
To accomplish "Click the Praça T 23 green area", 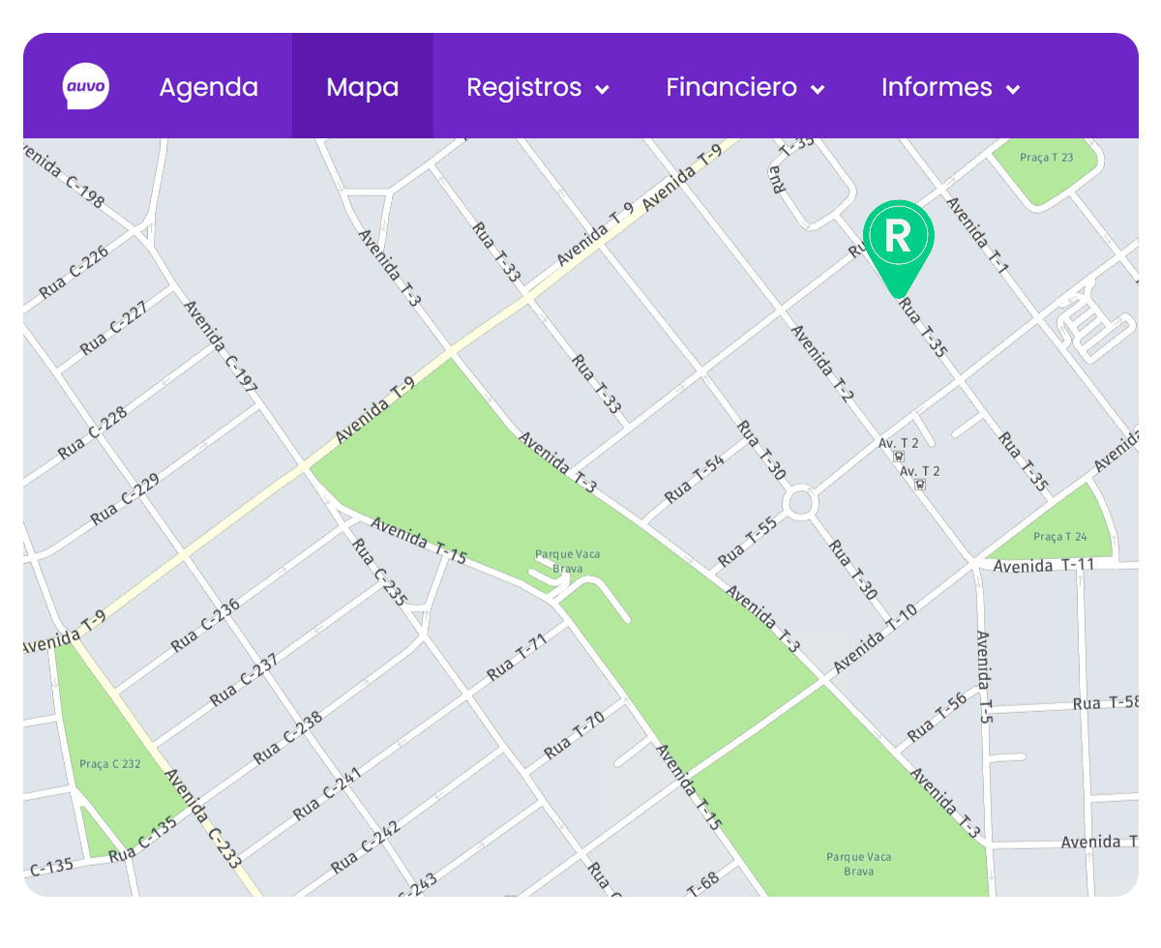I will pos(1046,164).
